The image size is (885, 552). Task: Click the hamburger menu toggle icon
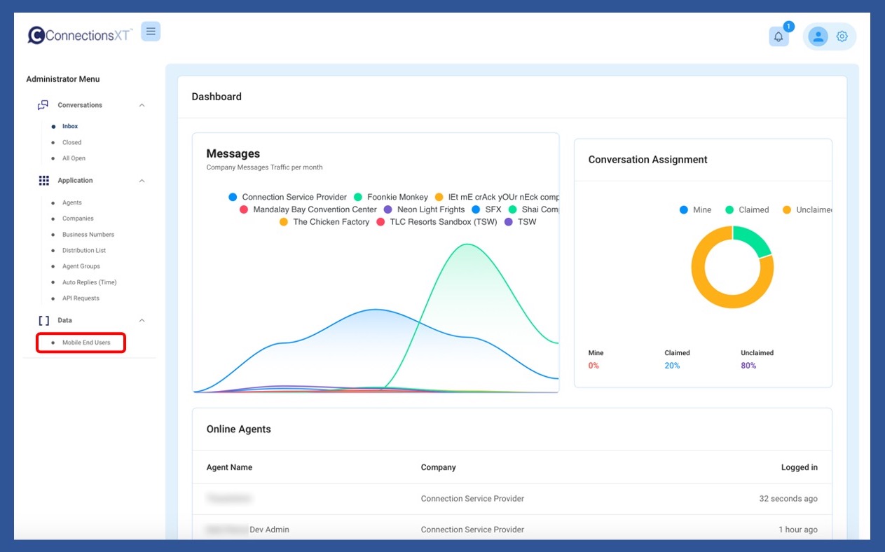[x=151, y=32]
